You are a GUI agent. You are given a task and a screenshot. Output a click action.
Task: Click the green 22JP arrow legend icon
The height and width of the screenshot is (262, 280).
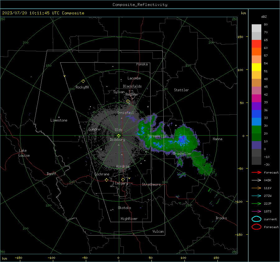pos(256,203)
